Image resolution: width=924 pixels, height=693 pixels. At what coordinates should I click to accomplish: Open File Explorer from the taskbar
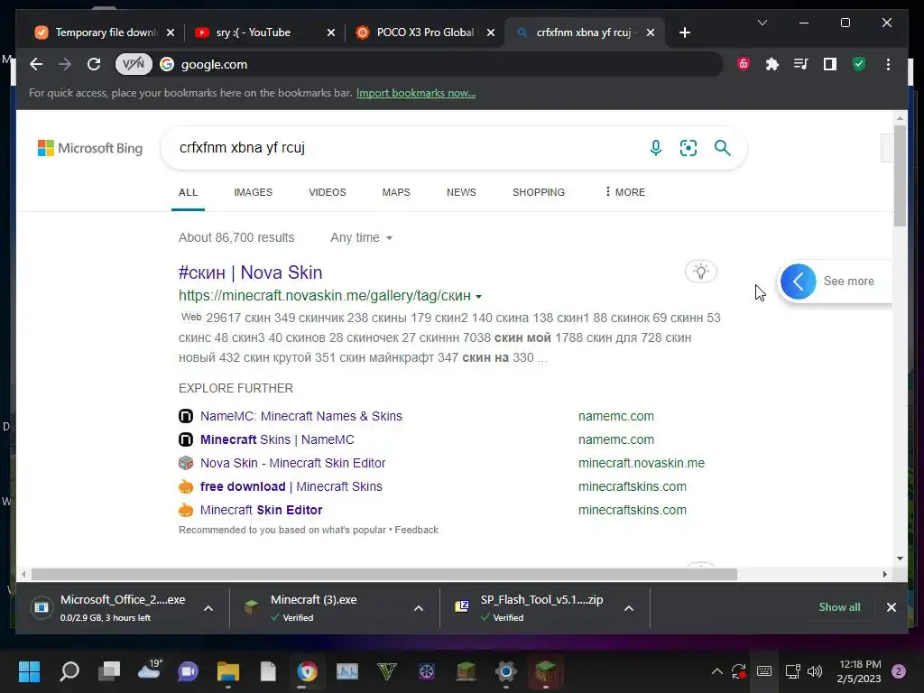[228, 671]
